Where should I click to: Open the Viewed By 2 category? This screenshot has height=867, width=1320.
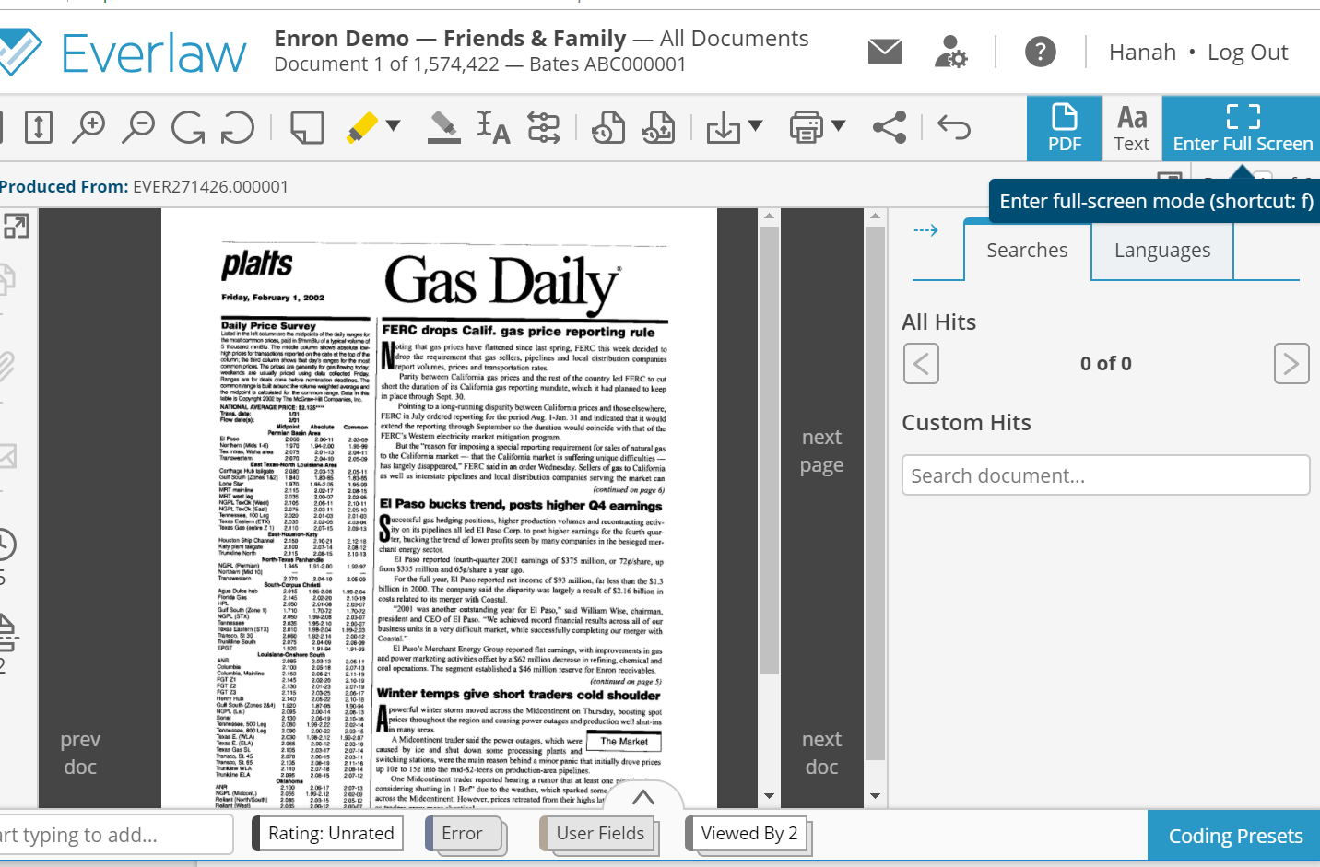pyautogui.click(x=748, y=833)
